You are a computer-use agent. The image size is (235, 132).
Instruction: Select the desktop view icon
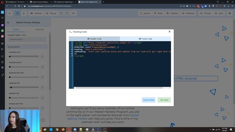click(x=18, y=13)
